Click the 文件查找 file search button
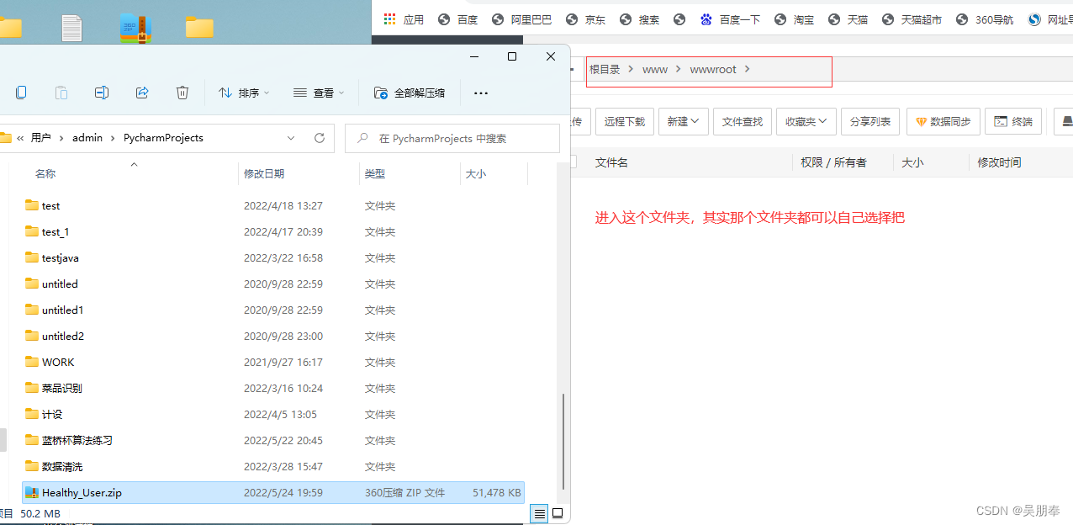 click(742, 121)
